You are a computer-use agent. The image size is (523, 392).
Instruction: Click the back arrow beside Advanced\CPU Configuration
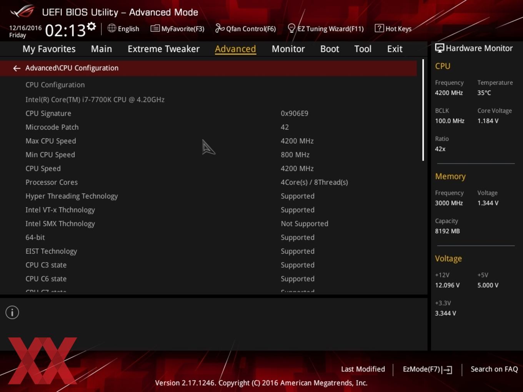[17, 68]
